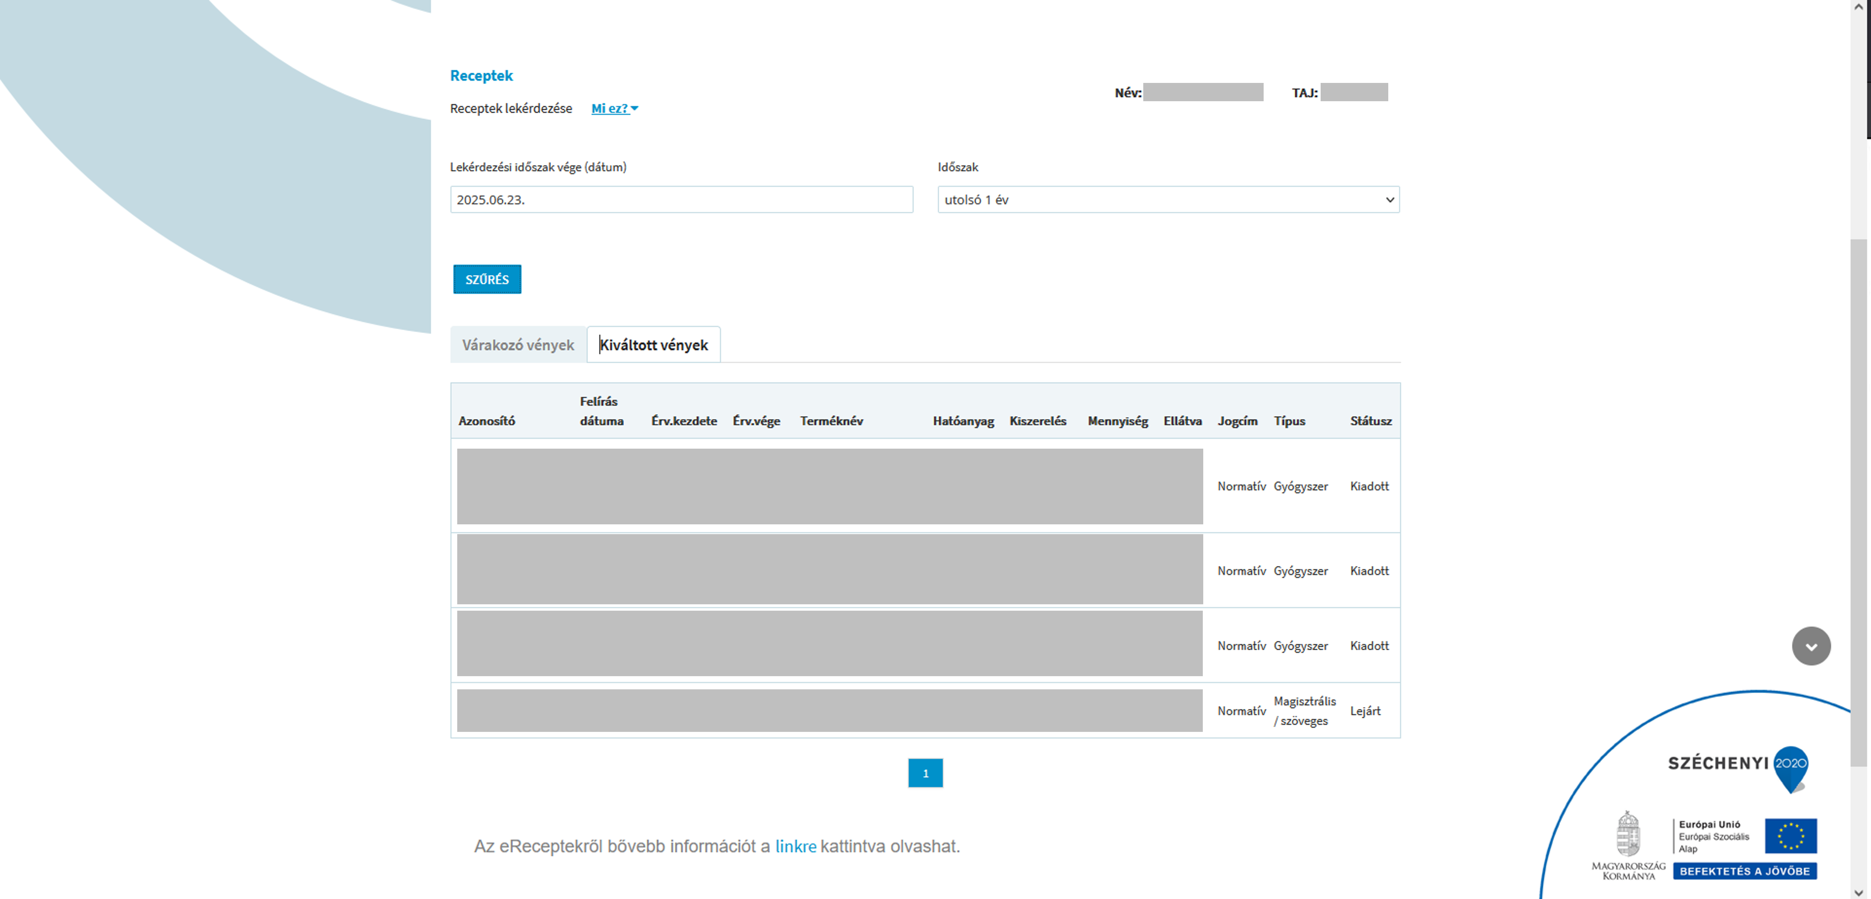Click the Receptek heading
Screen dimensions: 1871x899
click(481, 76)
